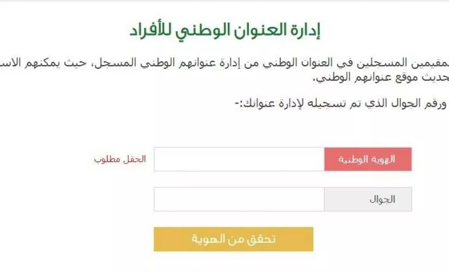Screen dimensions: 449x274
Task: Click the green heading 'إدارة العنوان الوطني للأفراد'
Action: pos(225,30)
